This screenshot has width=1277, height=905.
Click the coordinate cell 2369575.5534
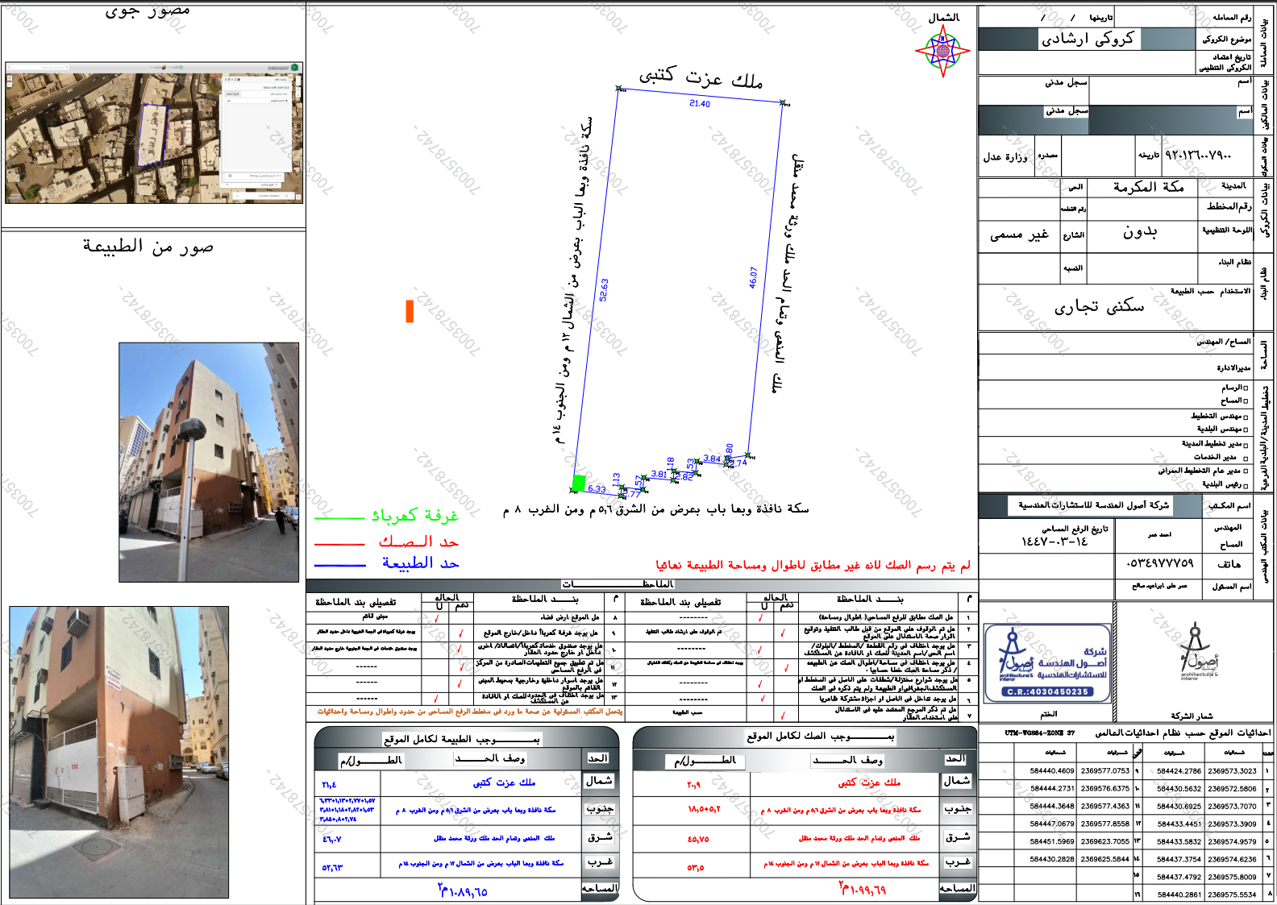pos(1232,895)
